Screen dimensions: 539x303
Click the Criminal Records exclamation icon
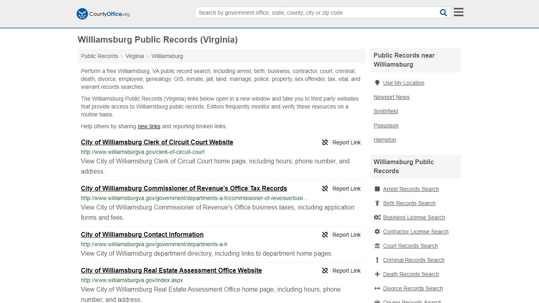tap(377, 260)
